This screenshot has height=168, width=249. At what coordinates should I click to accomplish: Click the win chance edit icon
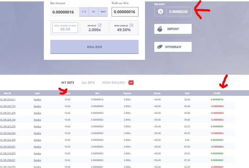pos(131,25)
